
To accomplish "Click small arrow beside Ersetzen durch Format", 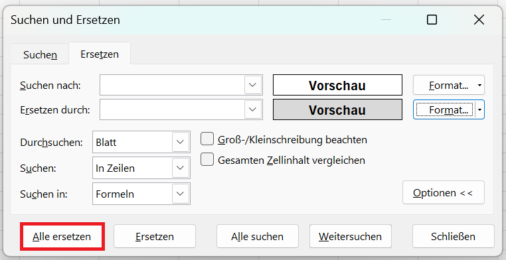I will [479, 110].
